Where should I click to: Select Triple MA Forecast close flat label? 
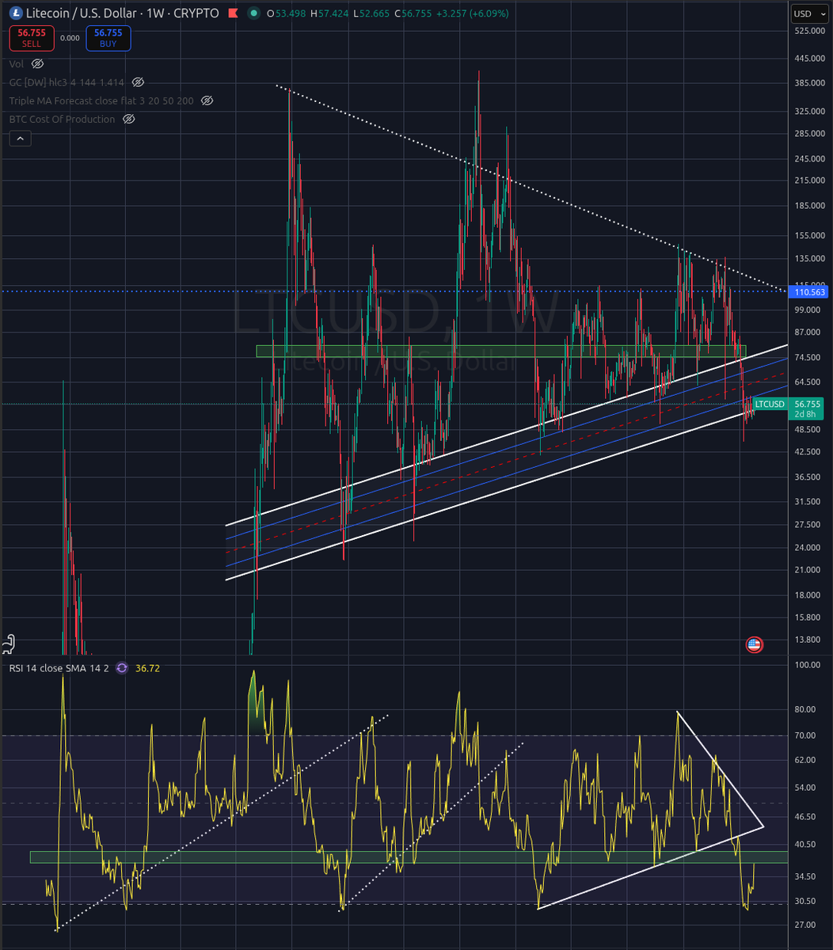(x=102, y=101)
